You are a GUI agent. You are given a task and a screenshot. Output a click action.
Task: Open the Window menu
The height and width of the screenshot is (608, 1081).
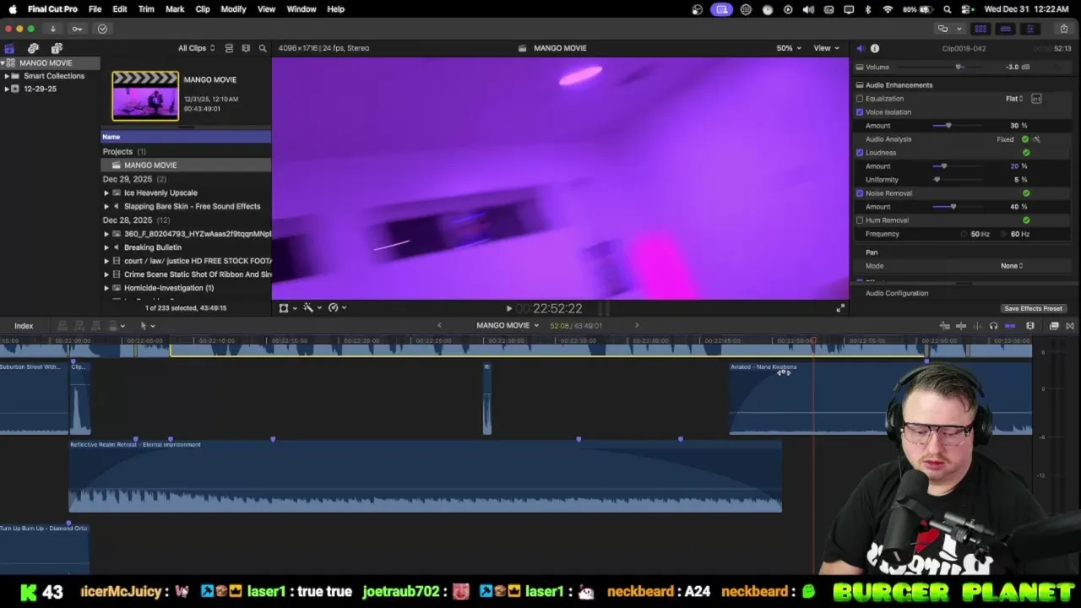pyautogui.click(x=301, y=9)
